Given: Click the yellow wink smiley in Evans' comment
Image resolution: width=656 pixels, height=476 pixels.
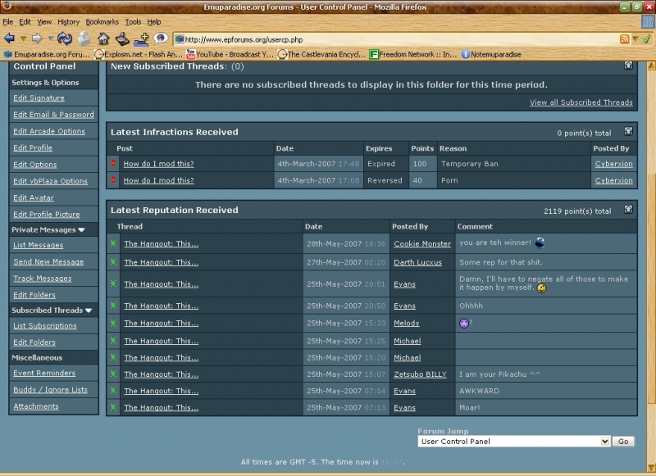Looking at the screenshot, I should [x=542, y=288].
